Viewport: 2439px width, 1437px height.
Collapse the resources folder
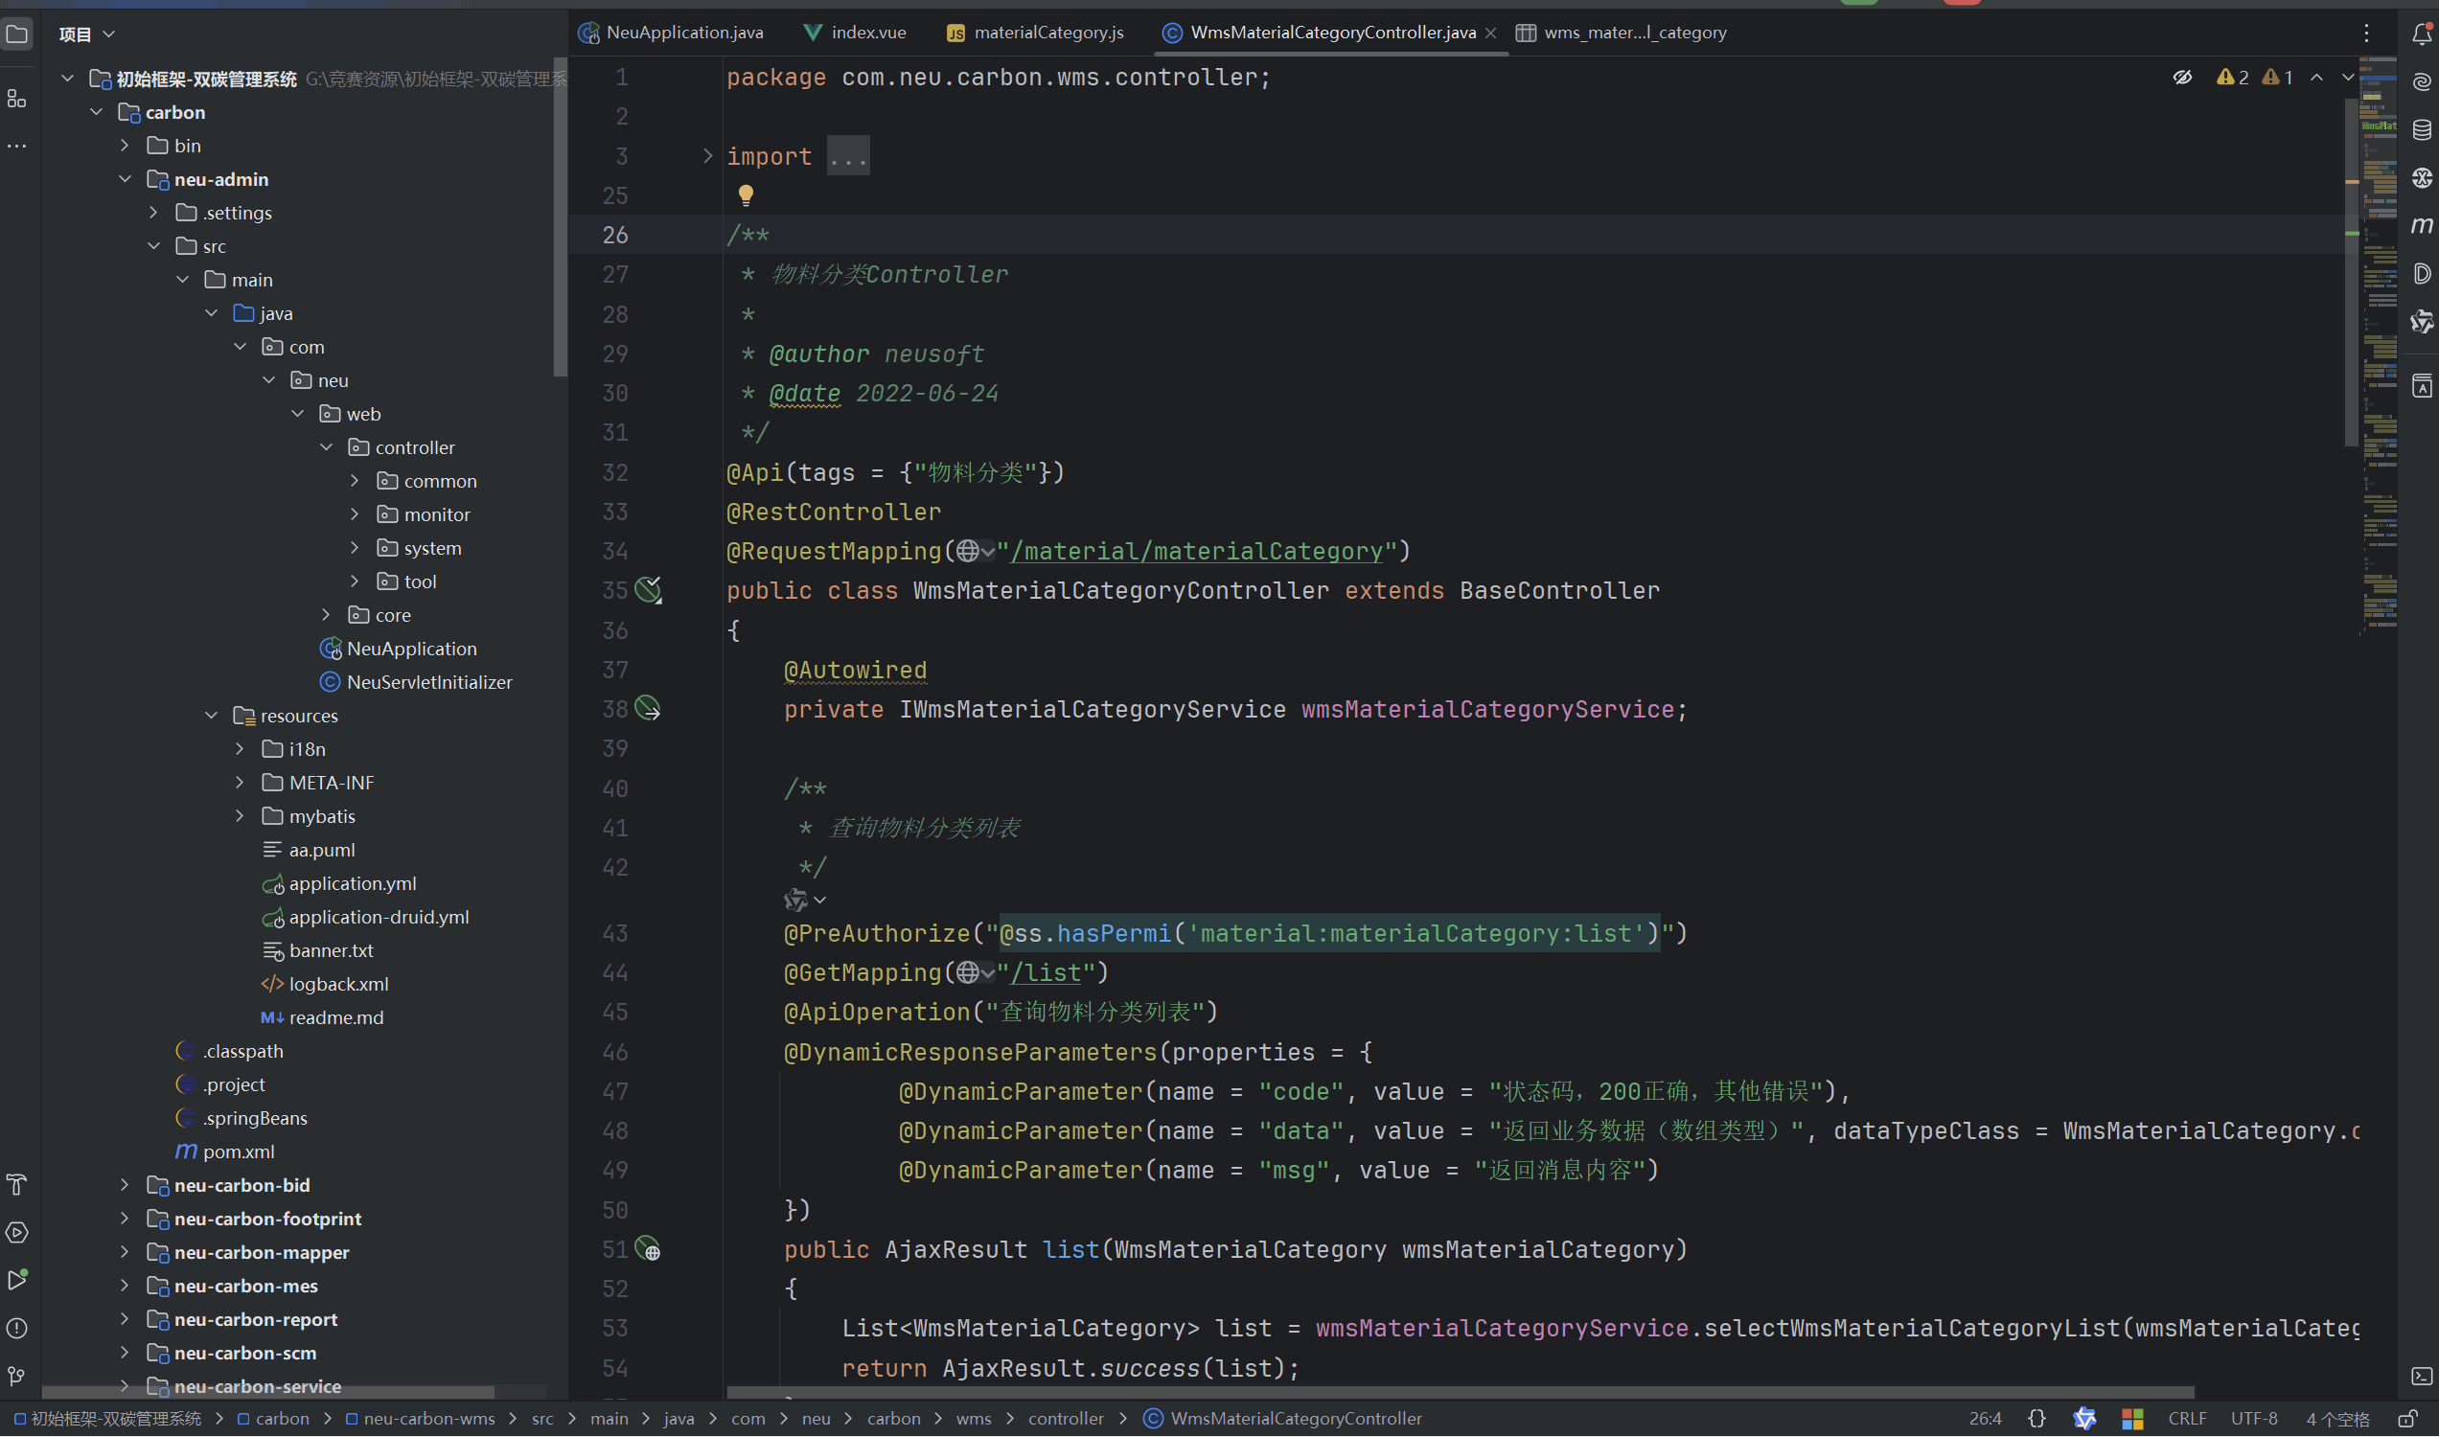pos(211,716)
